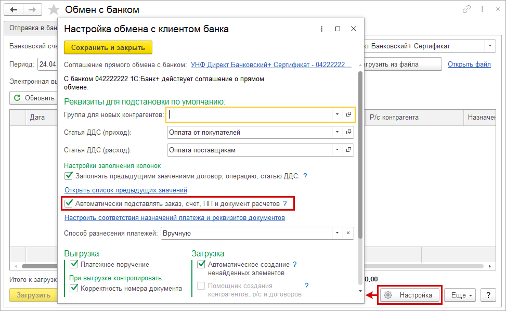
Task: Click help mark next to automatic substitution
Action: tap(285, 203)
